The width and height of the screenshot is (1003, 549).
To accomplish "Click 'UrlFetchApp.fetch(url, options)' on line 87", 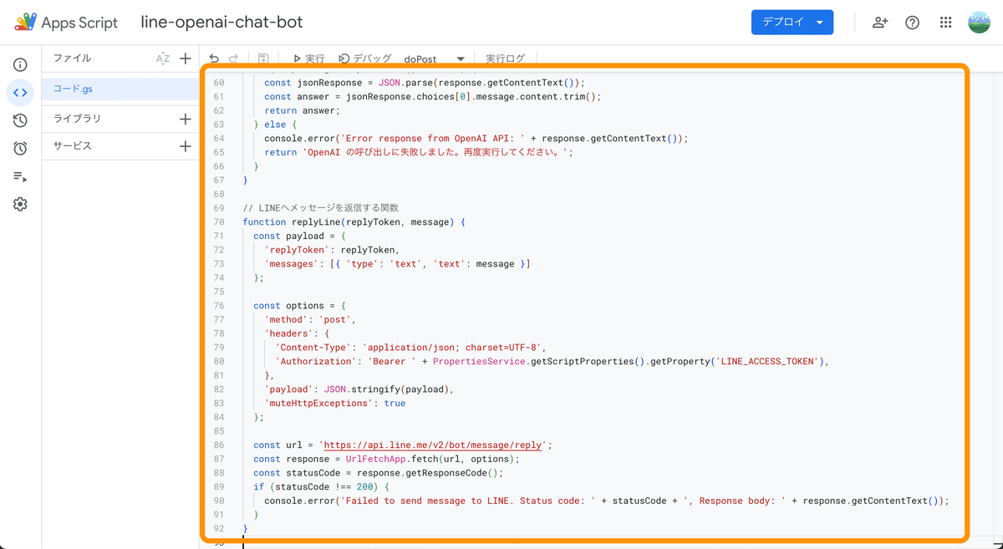I will pyautogui.click(x=432, y=459).
